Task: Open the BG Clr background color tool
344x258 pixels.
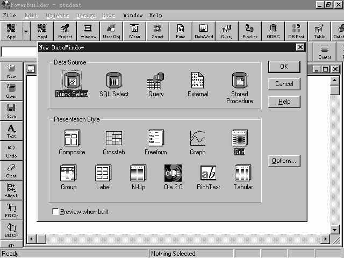Action: pos(11,231)
